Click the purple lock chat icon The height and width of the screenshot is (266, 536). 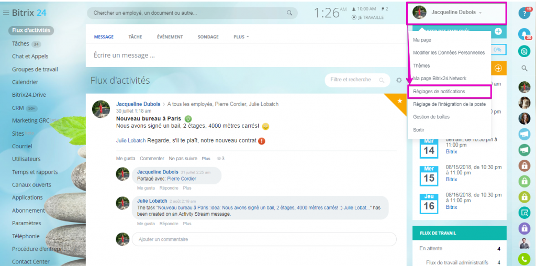[524, 228]
